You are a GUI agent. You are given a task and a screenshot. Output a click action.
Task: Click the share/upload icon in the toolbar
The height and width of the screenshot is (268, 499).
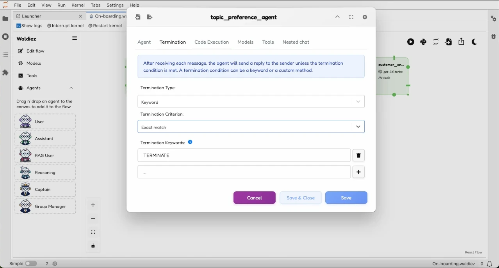pos(461,42)
